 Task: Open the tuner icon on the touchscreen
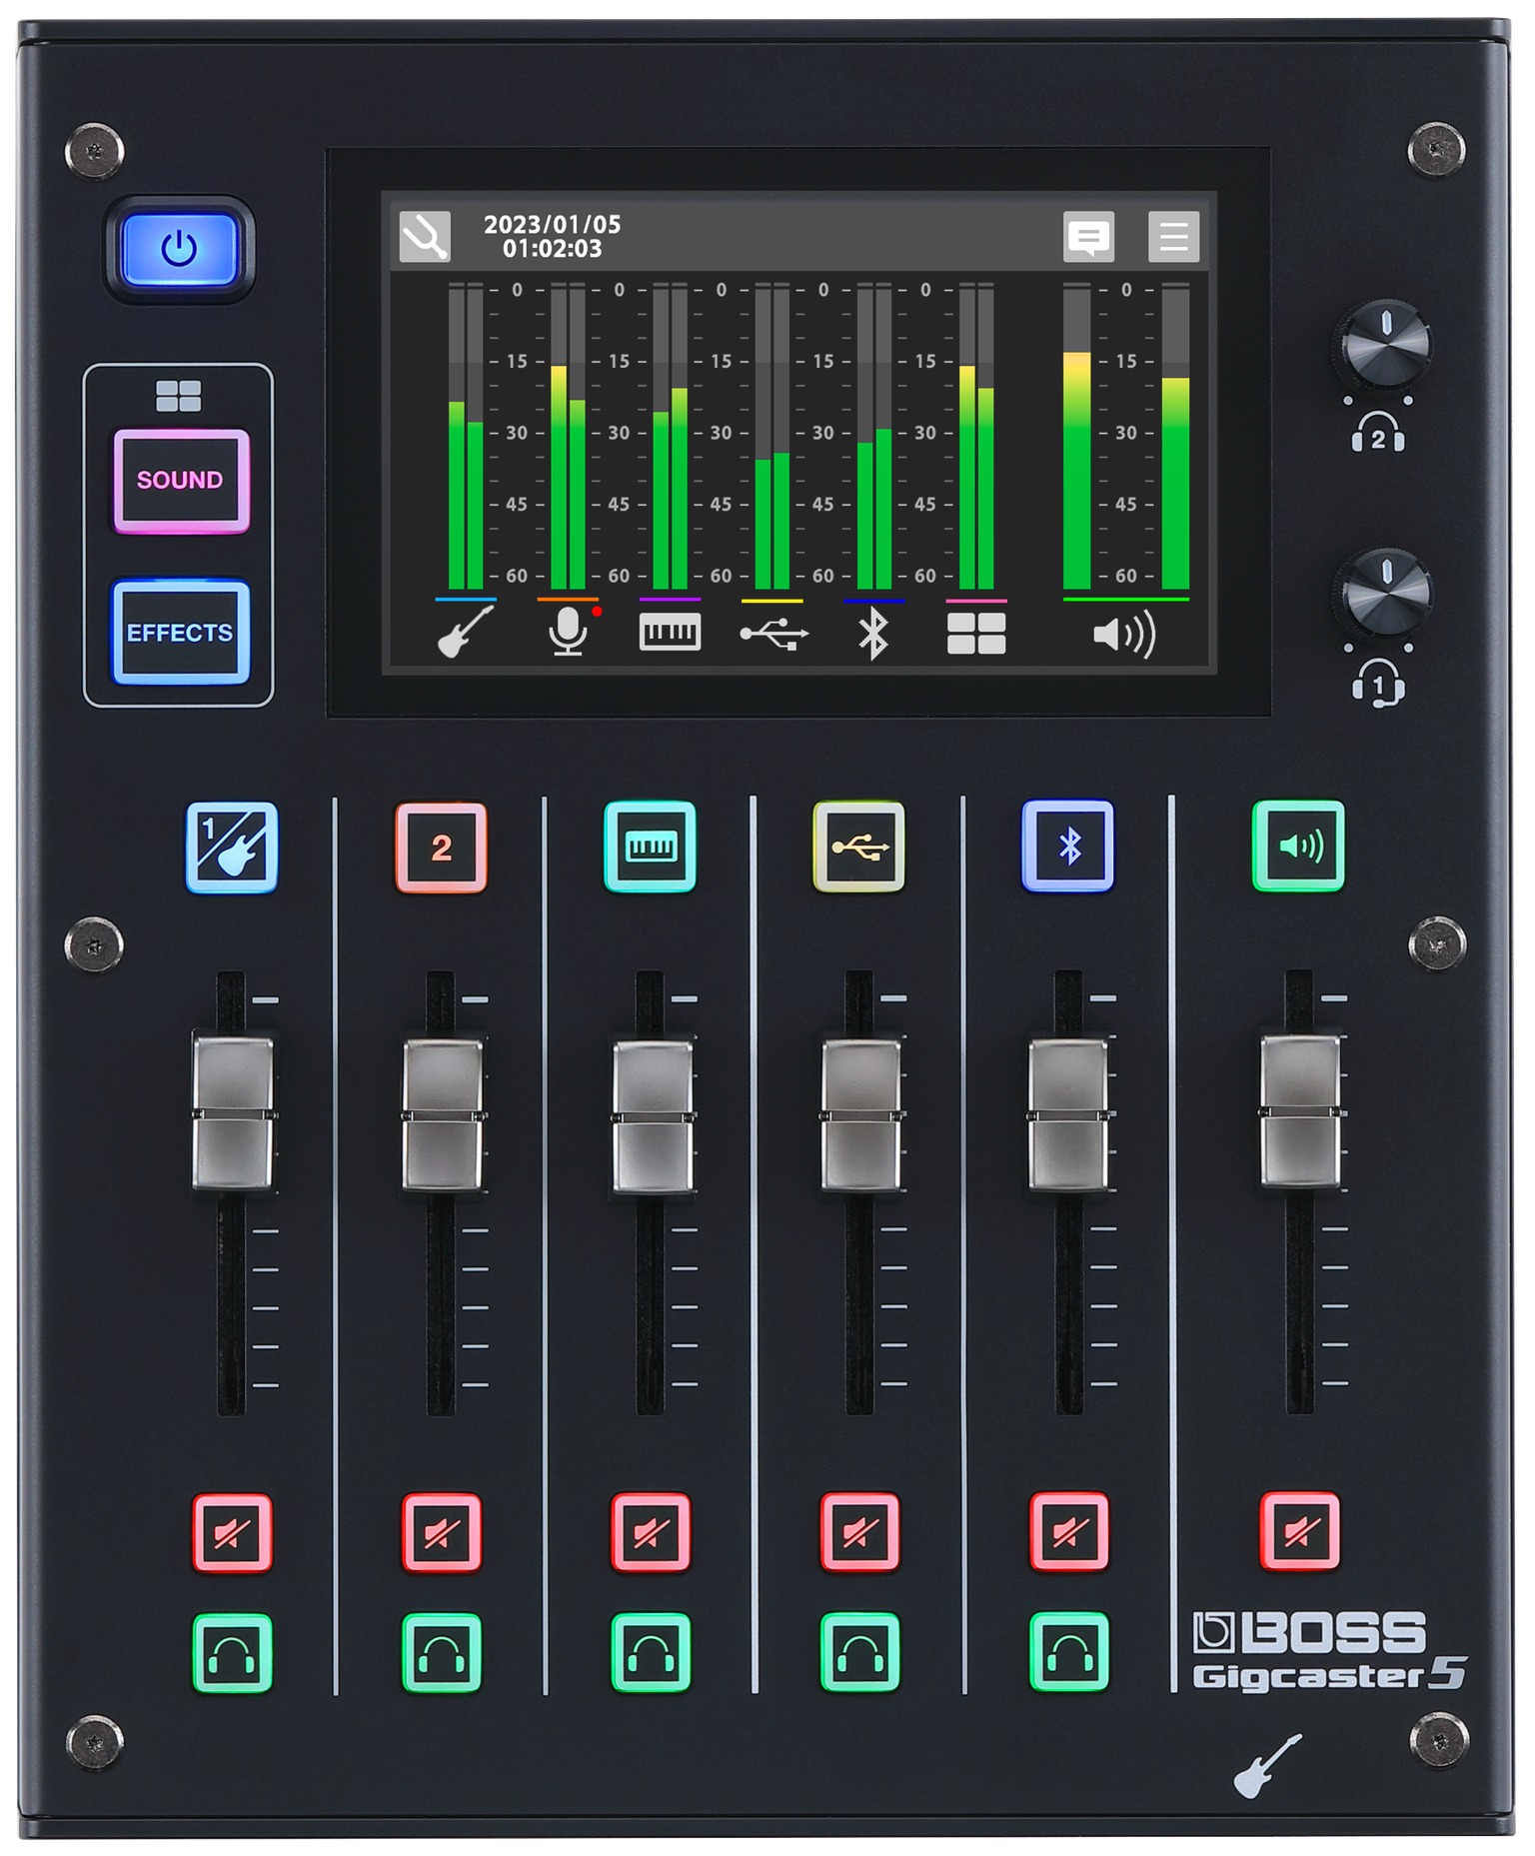pos(425,237)
